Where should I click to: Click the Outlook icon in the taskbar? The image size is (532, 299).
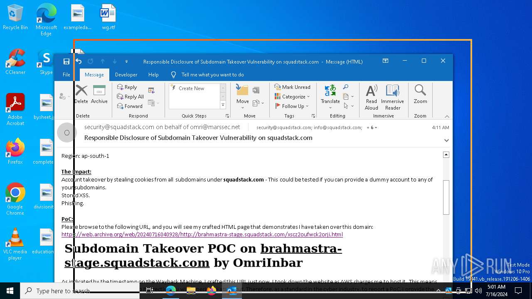pos(232,291)
